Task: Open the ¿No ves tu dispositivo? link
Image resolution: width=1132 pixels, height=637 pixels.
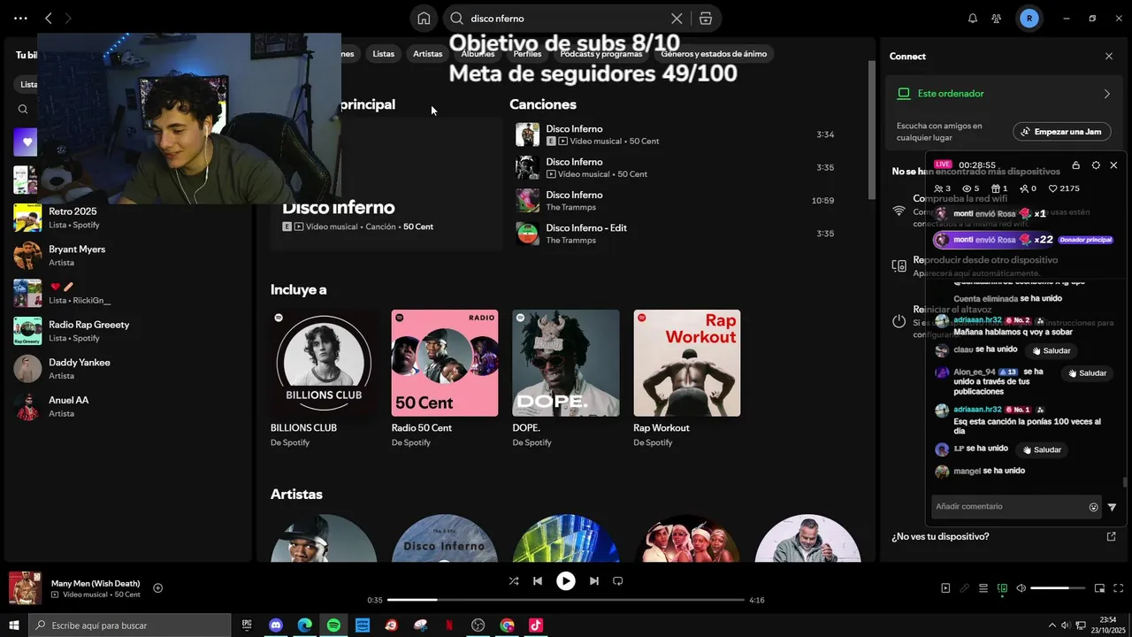Action: (x=940, y=536)
